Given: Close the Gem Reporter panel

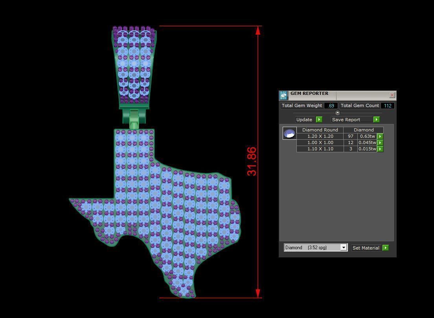Looking at the screenshot, I should click(x=392, y=95).
